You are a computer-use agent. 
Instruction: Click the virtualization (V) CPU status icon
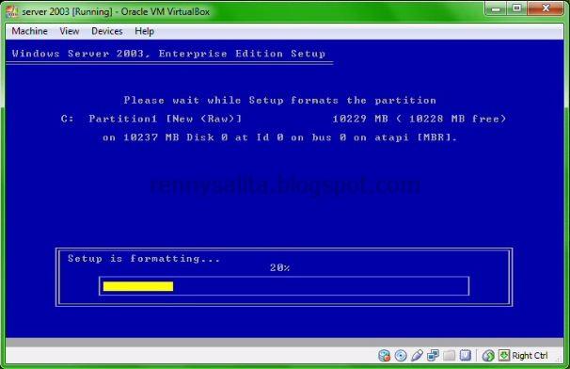(x=466, y=355)
